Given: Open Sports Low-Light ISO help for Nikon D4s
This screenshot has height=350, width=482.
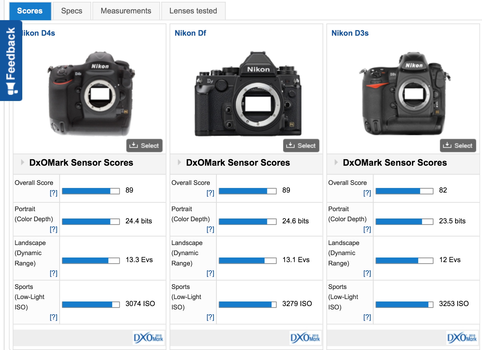Looking at the screenshot, I should click(53, 317).
